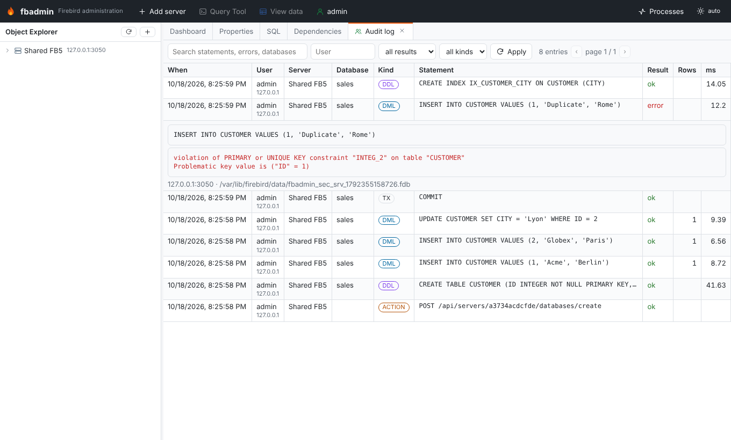Go to the next audit log page

625,52
